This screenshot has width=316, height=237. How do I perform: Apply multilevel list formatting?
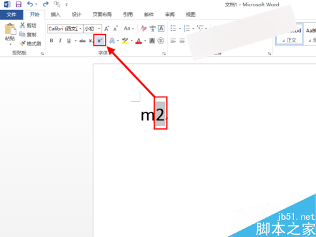200,28
